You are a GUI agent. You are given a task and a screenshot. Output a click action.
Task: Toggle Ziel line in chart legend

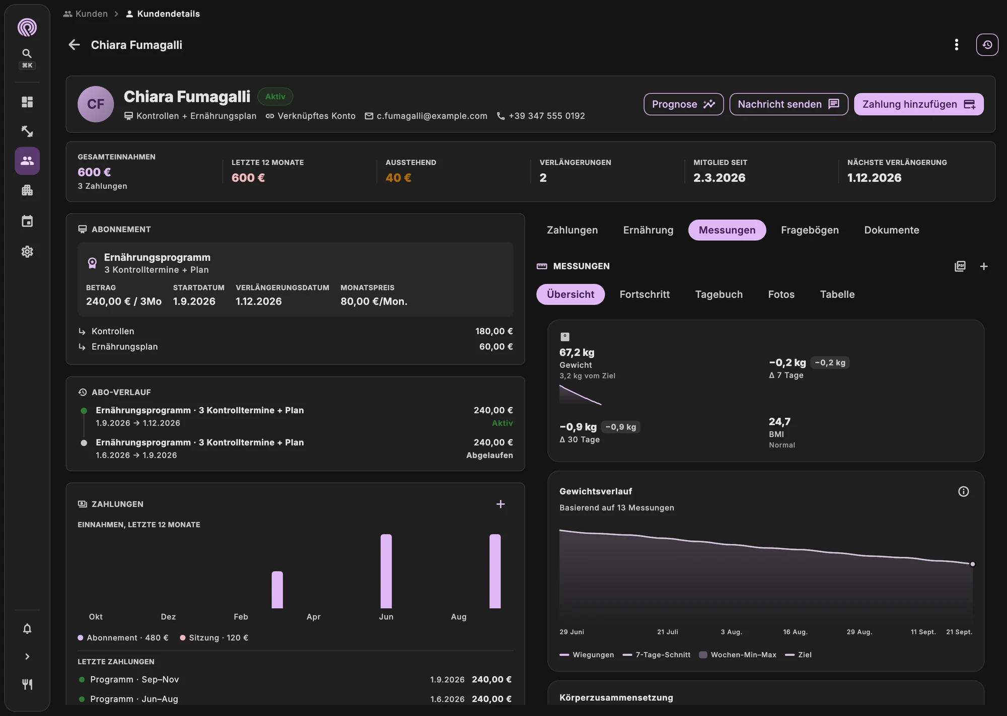798,655
